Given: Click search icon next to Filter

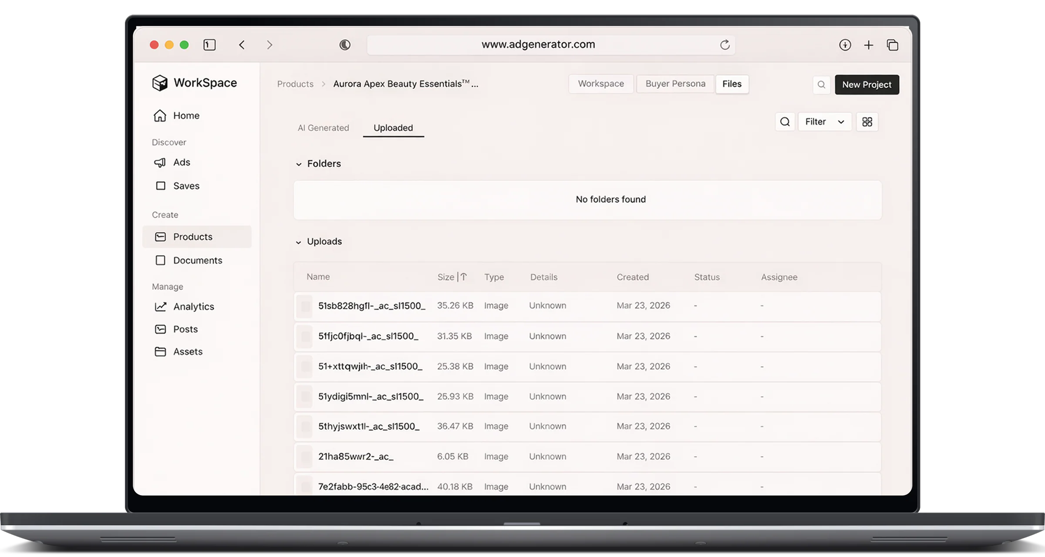Looking at the screenshot, I should pos(785,122).
